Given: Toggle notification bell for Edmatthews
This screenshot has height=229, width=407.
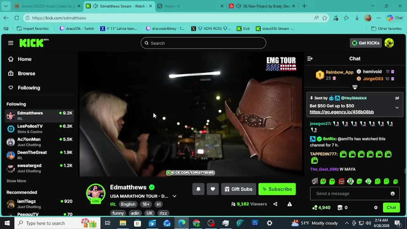Looking at the screenshot, I should click(198, 189).
